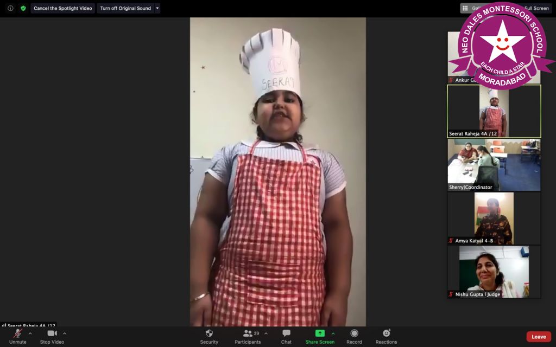Expand the caret next to Participants

coord(266,333)
